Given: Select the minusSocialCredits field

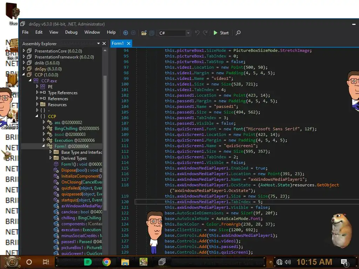Looking at the screenshot, I should 81,236.
